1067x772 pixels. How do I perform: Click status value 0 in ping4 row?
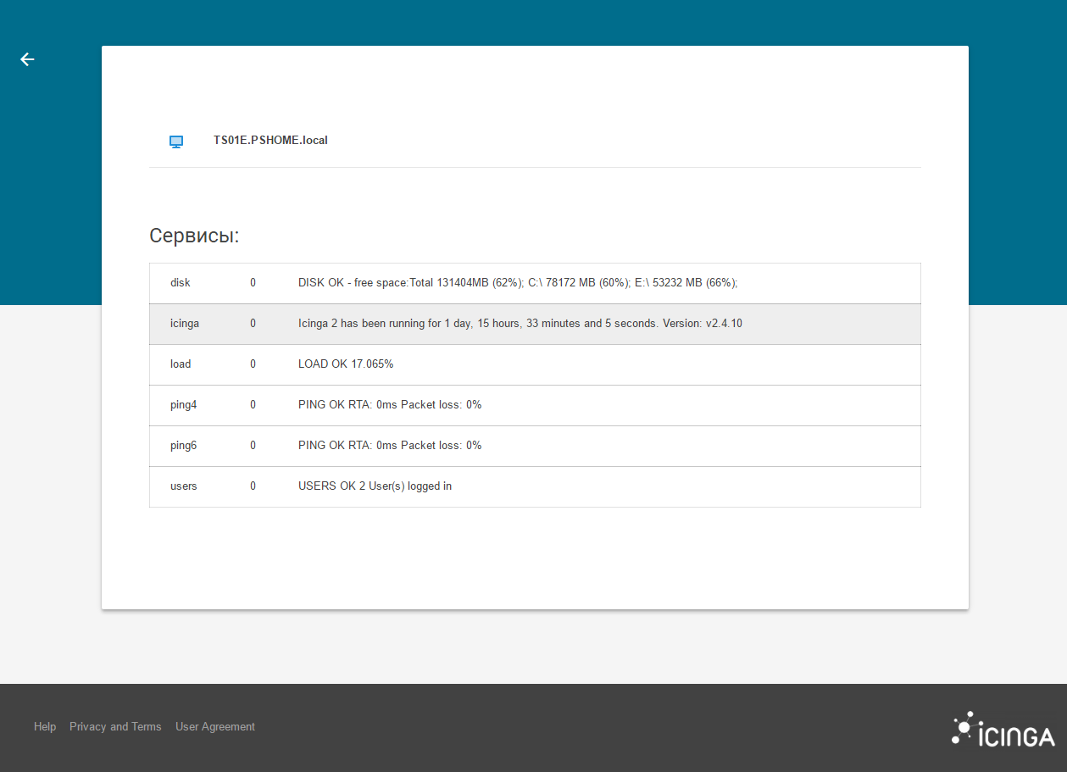click(x=253, y=405)
